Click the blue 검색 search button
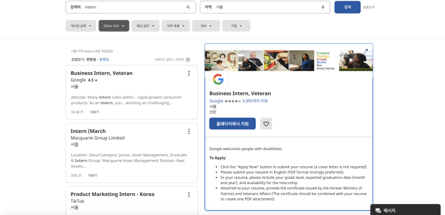 [x=347, y=7]
